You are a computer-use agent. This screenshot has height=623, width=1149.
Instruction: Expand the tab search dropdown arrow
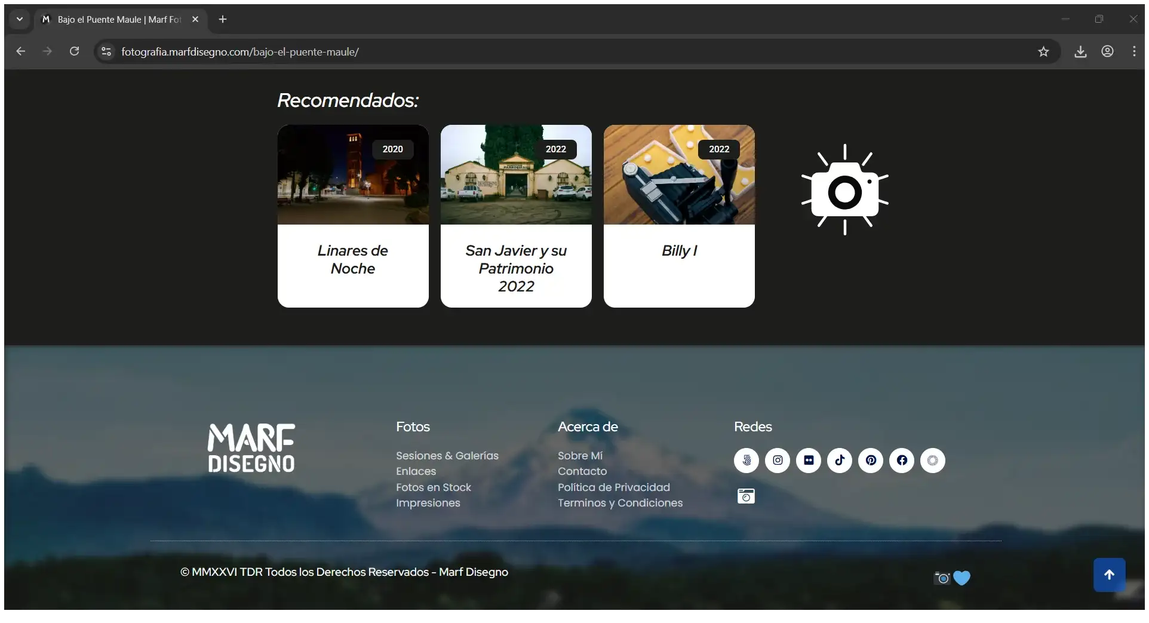tap(20, 19)
